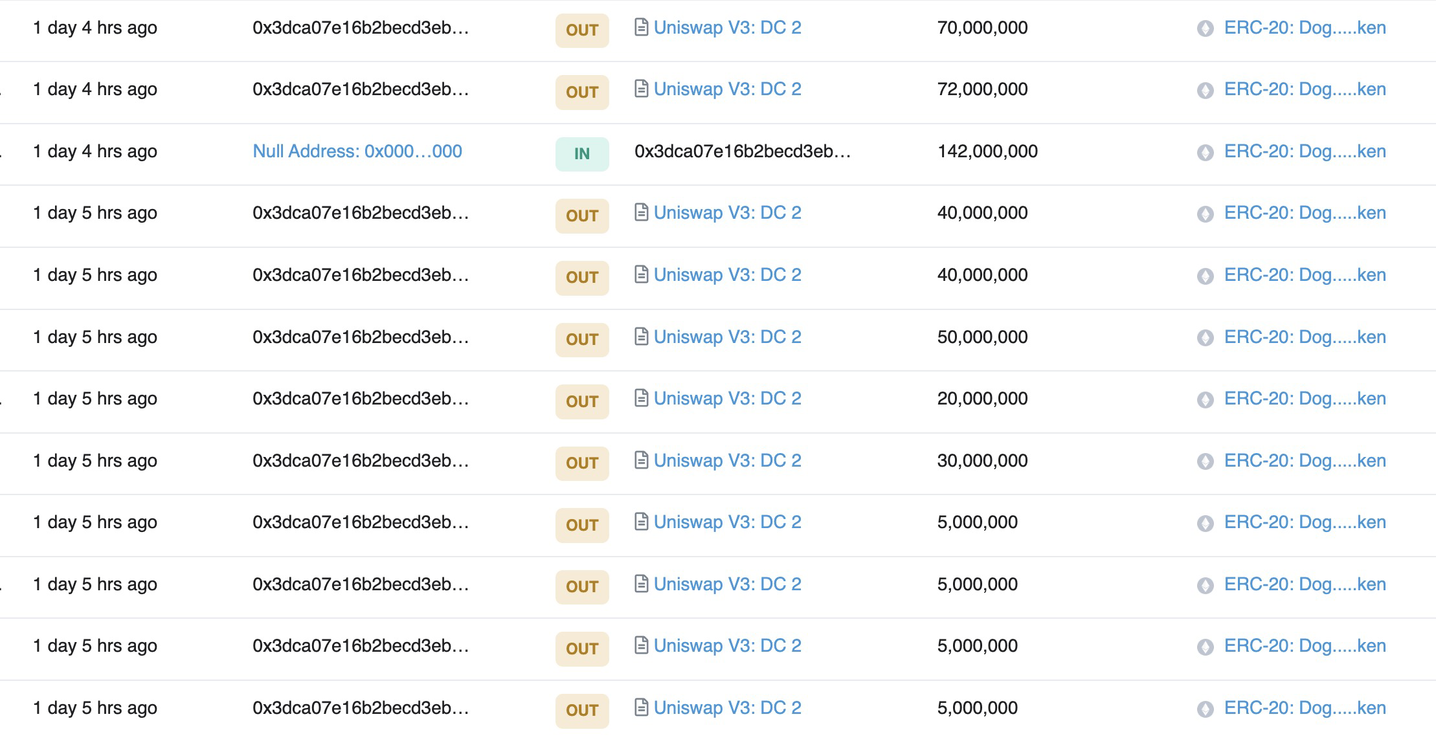
Task: Click token logo icon in 20,000,000 row
Action: click(x=1205, y=399)
